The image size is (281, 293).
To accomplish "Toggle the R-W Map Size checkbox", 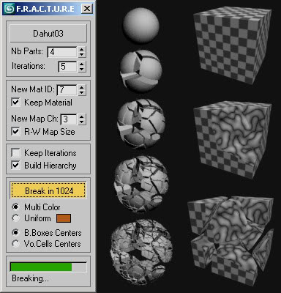I will 15,132.
